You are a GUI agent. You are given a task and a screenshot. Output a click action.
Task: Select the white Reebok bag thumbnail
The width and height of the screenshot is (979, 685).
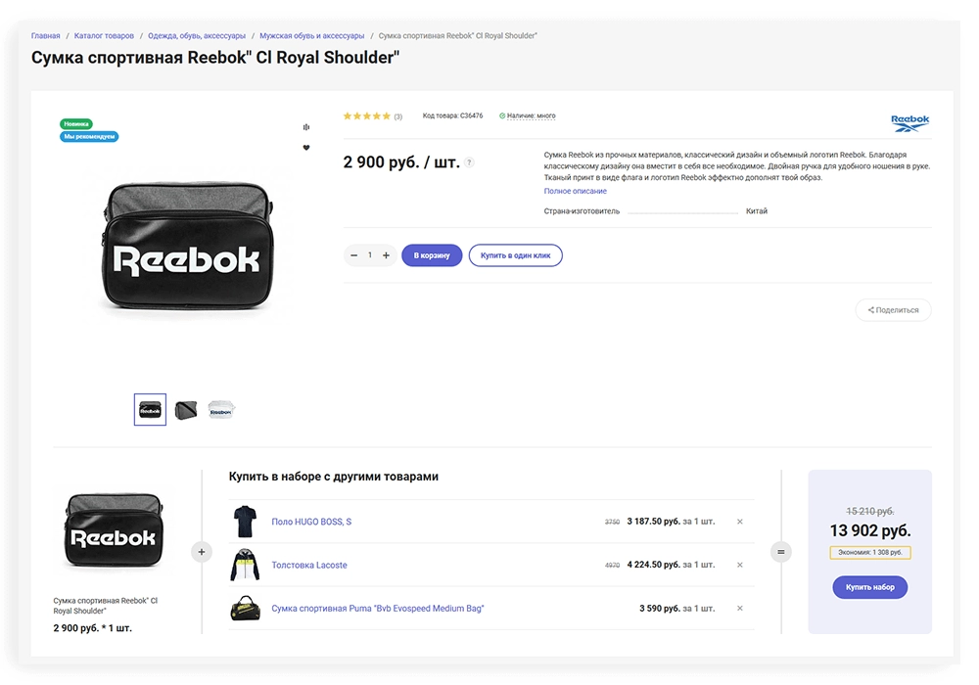coord(221,410)
